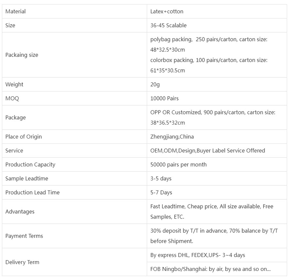
Task: Select the 50000 pairs per month value
Action: click(178, 164)
